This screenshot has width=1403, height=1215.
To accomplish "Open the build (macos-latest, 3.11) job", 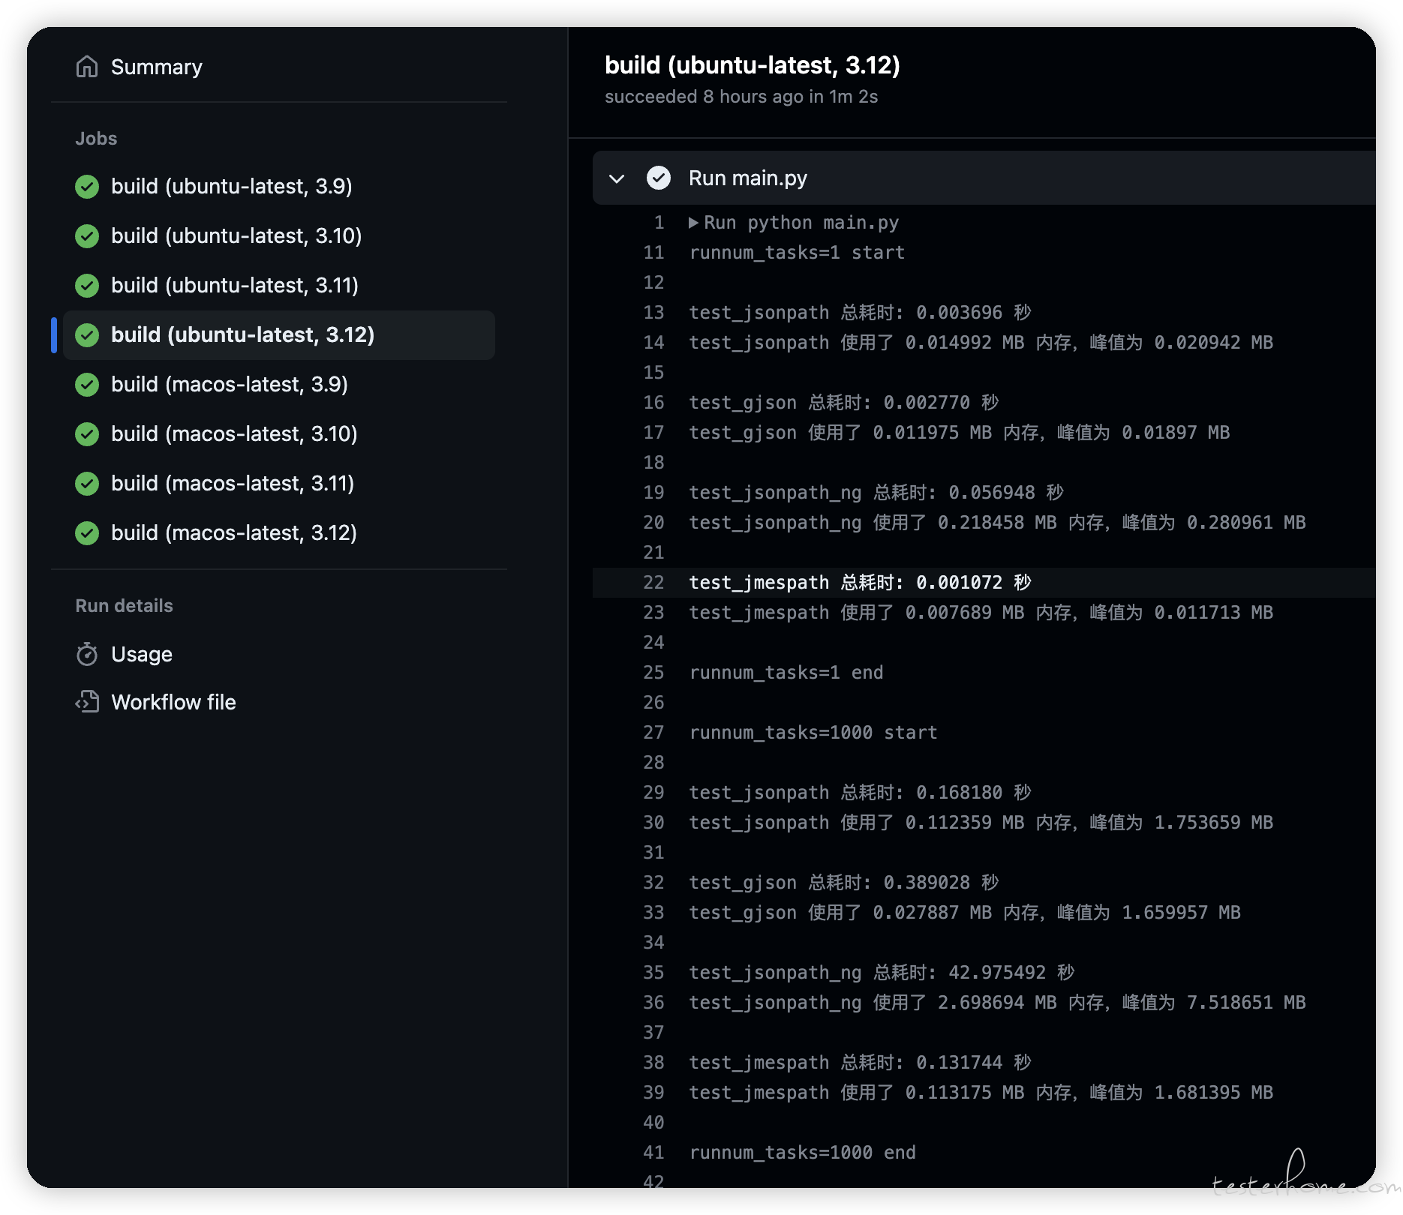I will pos(233,483).
